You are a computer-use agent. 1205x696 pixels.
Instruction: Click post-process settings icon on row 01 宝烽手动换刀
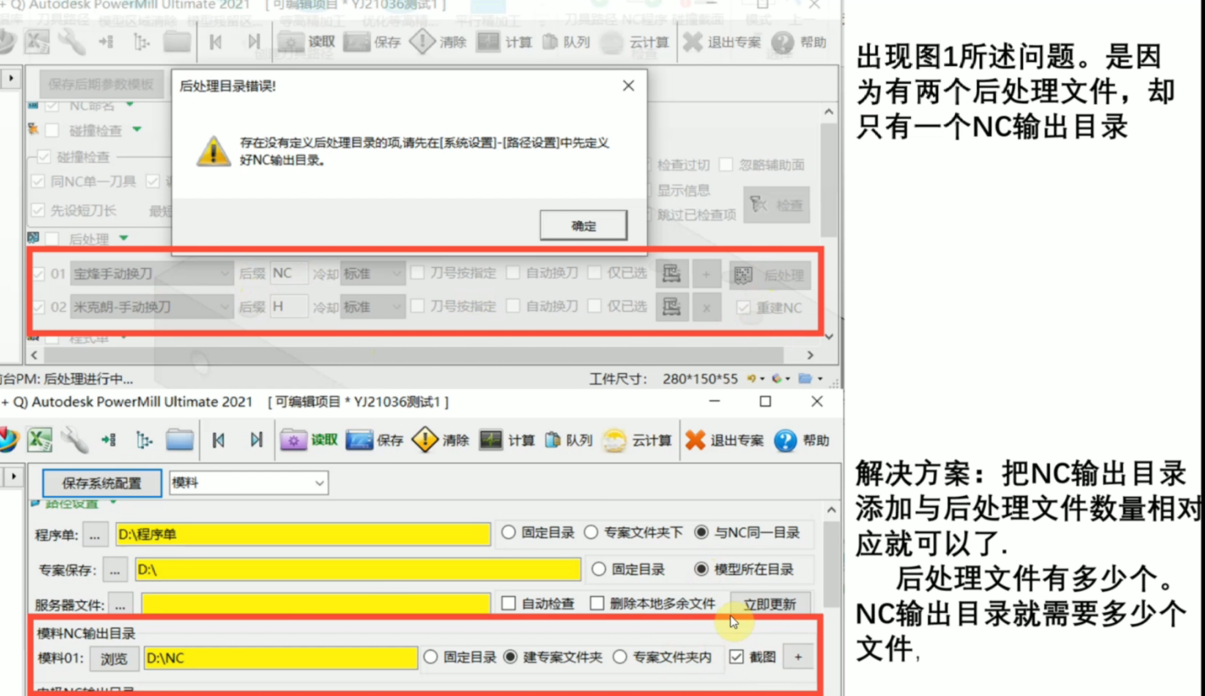coord(671,273)
